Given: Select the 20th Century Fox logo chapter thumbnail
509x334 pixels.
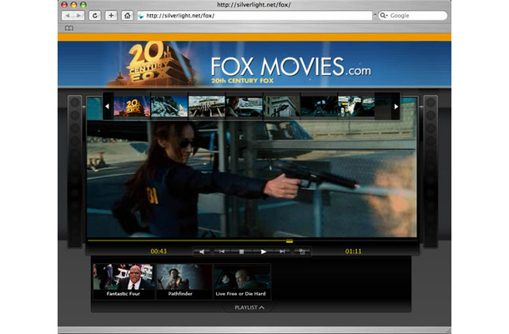Looking at the screenshot, I should pyautogui.click(x=132, y=107).
